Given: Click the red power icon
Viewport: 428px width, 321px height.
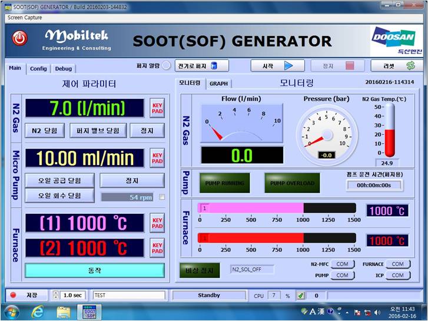Looking at the screenshot, I should coord(19,38).
